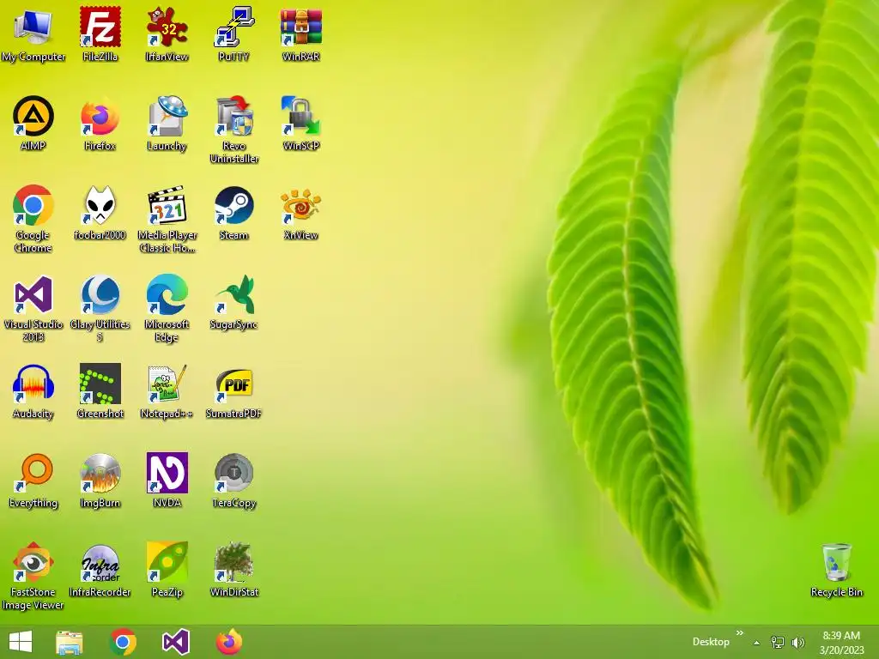Select the Steam desktop icon
This screenshot has height=659, width=879.
(x=233, y=213)
